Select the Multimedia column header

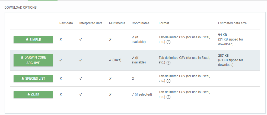coord(117,23)
